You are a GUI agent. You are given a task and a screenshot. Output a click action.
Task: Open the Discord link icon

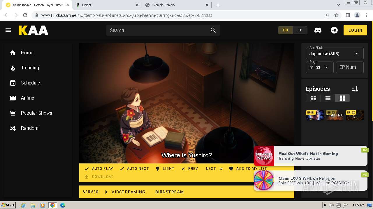tap(318, 30)
